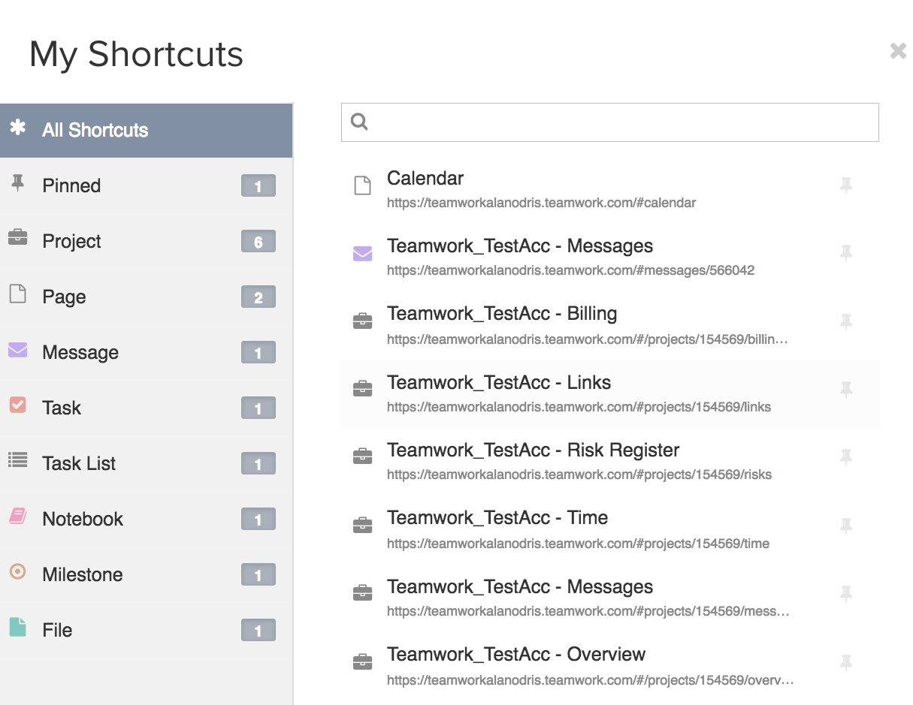Click the projects/154569/risks URL text
913x705 pixels.
coord(579,475)
